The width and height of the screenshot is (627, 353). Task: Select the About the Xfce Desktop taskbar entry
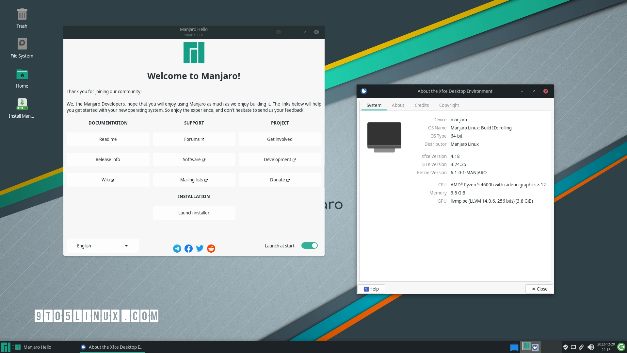pos(112,347)
